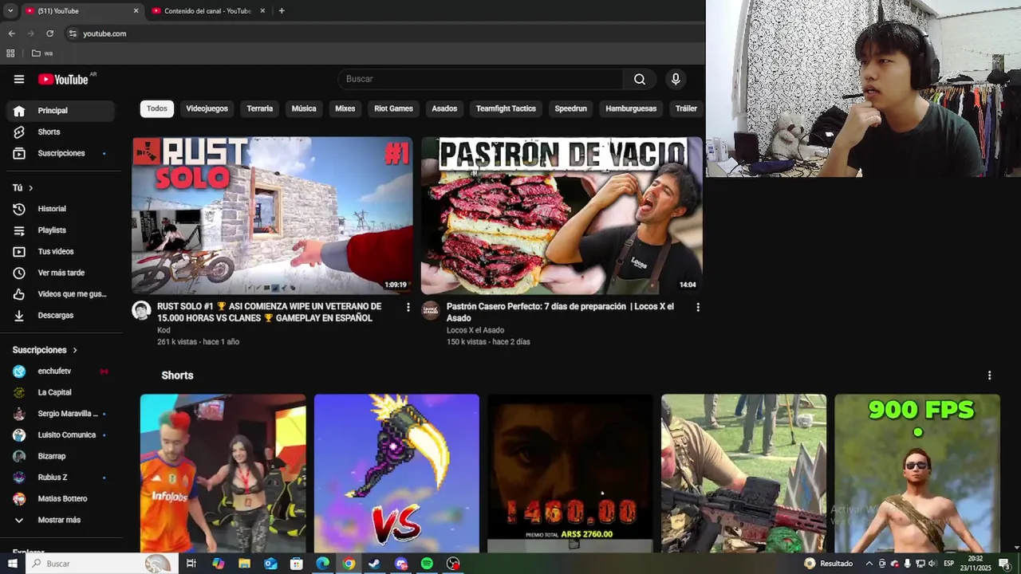
Task: Open Tus videos in the sidebar
Action: click(x=60, y=251)
